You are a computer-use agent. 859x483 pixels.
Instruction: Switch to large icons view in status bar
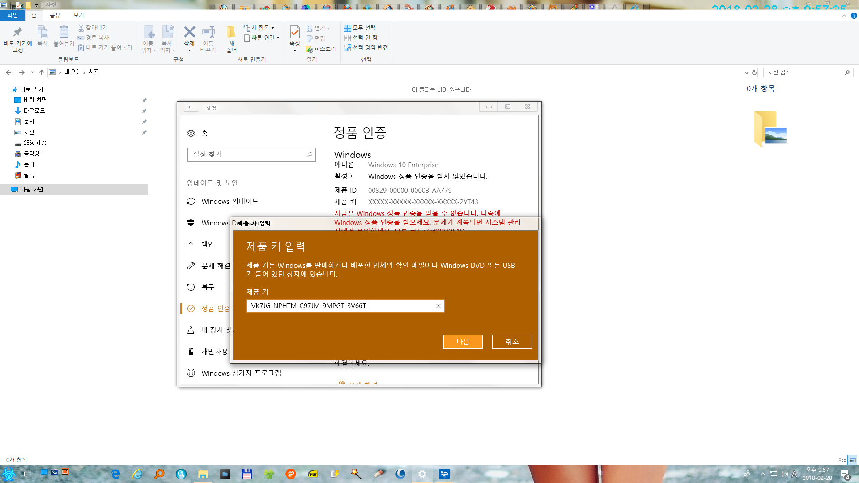[853, 460]
